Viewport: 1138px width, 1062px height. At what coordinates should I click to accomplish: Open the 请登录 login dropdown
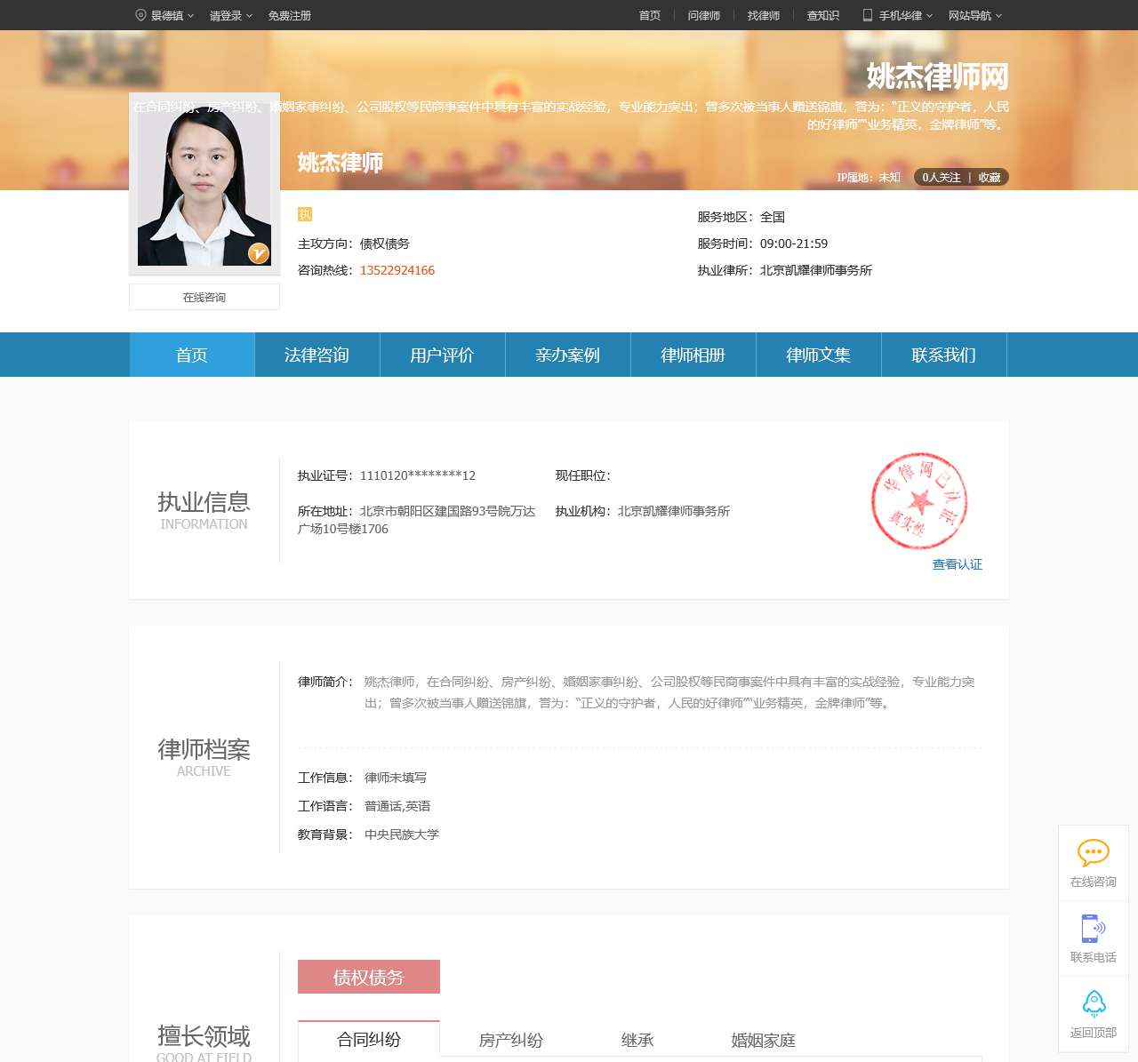[230, 15]
